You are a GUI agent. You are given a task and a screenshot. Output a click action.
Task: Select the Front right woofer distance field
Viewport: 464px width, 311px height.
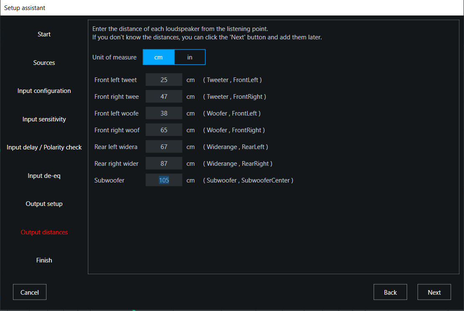[x=164, y=130]
